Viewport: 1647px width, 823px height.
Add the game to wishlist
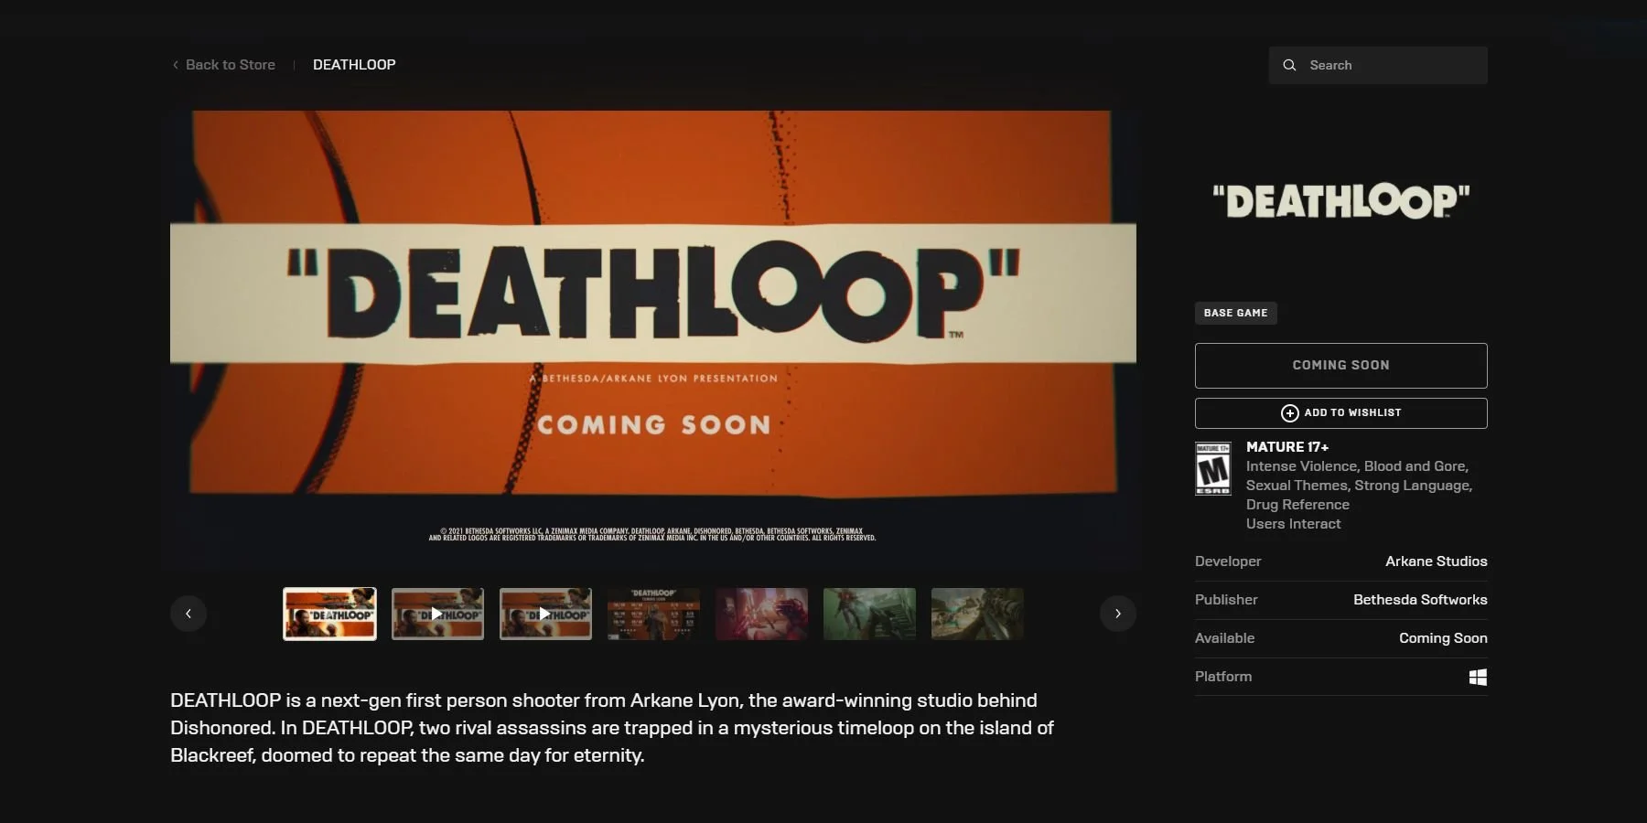(x=1341, y=413)
